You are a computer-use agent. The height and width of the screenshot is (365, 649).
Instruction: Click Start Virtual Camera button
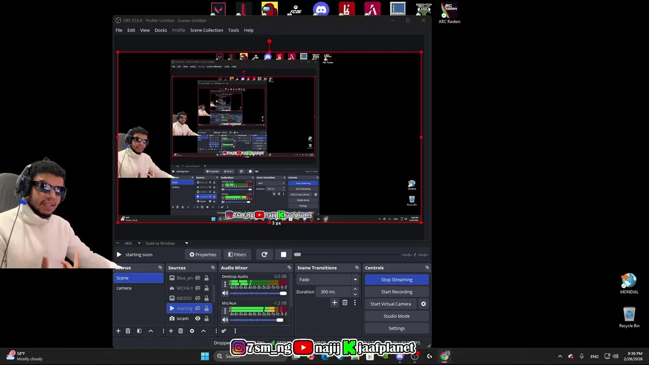[x=390, y=304]
